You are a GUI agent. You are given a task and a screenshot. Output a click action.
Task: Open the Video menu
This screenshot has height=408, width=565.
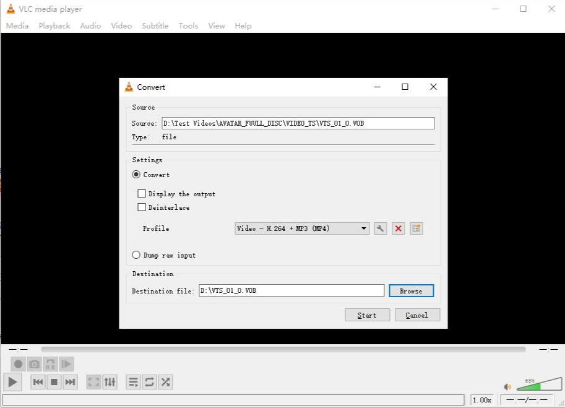[x=121, y=26]
